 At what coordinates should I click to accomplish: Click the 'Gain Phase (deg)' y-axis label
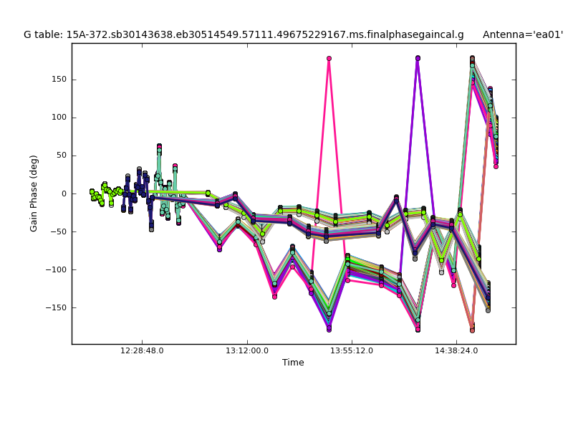click(34, 193)
